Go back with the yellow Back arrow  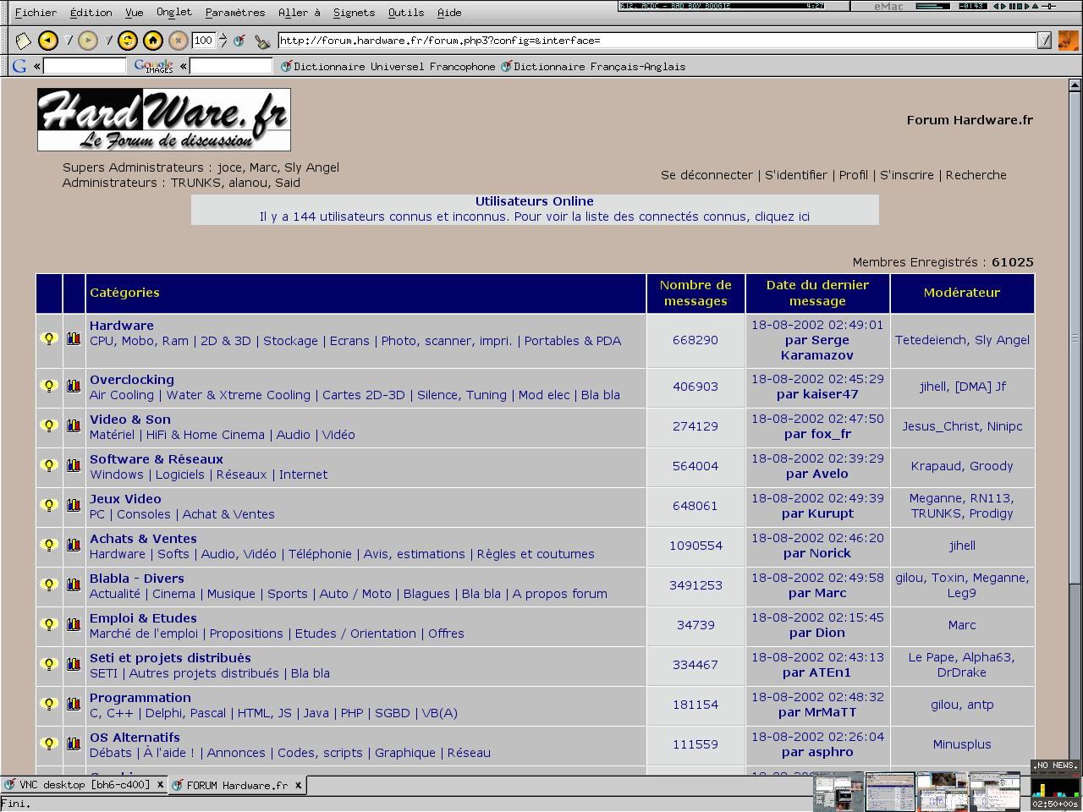48,40
